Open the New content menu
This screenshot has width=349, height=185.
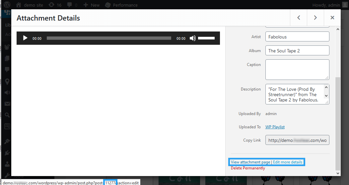coord(92,5)
